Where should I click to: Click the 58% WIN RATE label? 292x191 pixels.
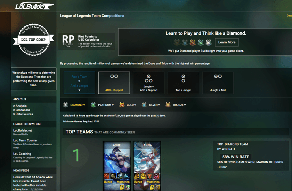coord(236,157)
